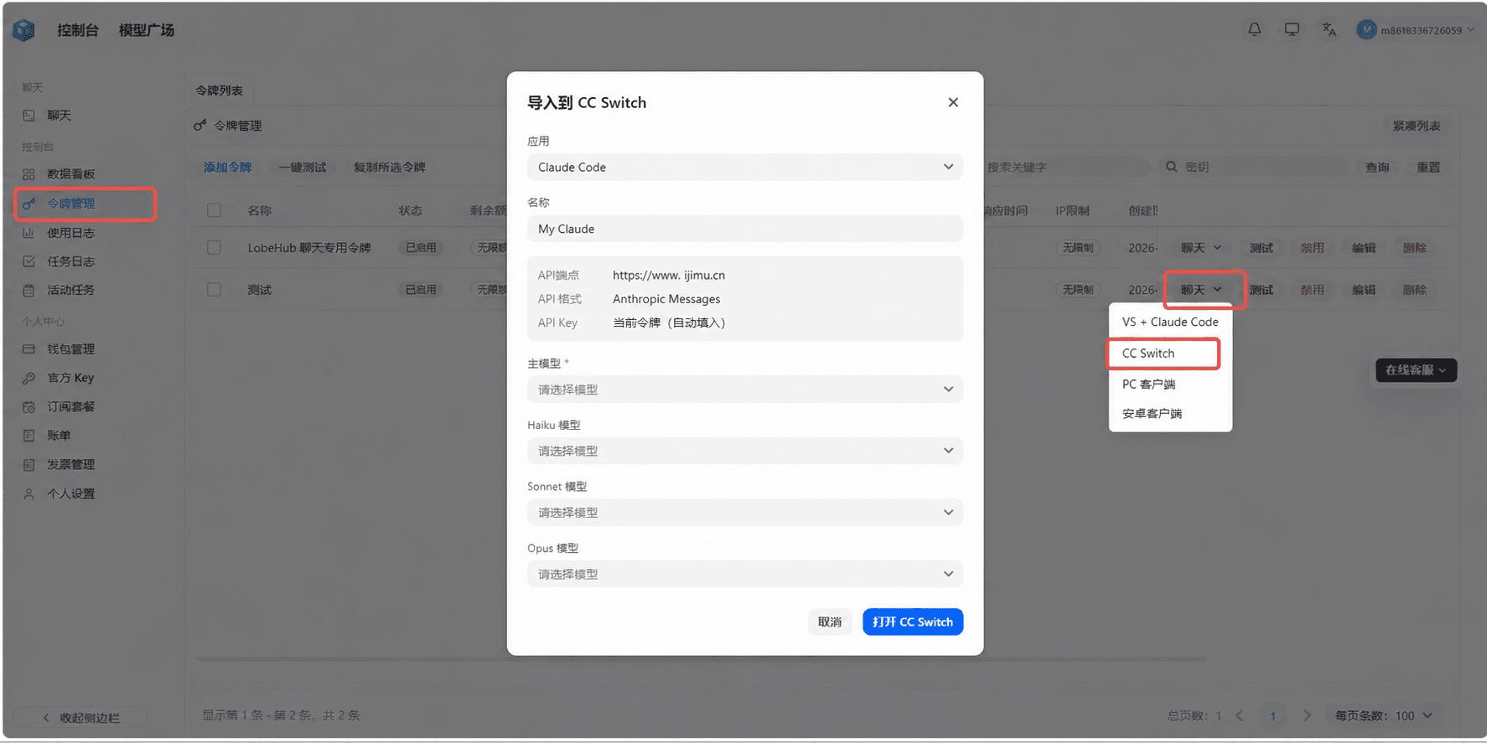Click the horizontal table scrollbar

click(701, 659)
